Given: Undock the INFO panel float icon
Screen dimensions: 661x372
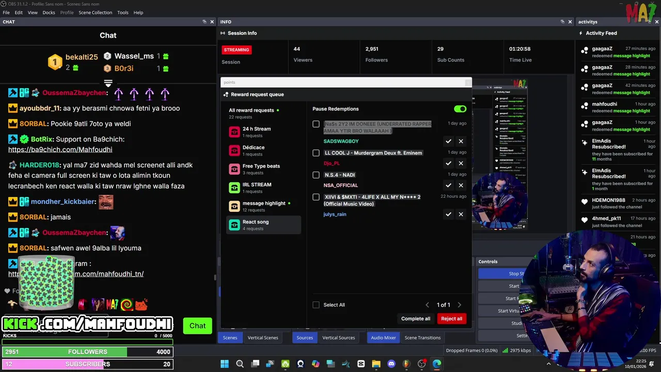Looking at the screenshot, I should click(562, 22).
